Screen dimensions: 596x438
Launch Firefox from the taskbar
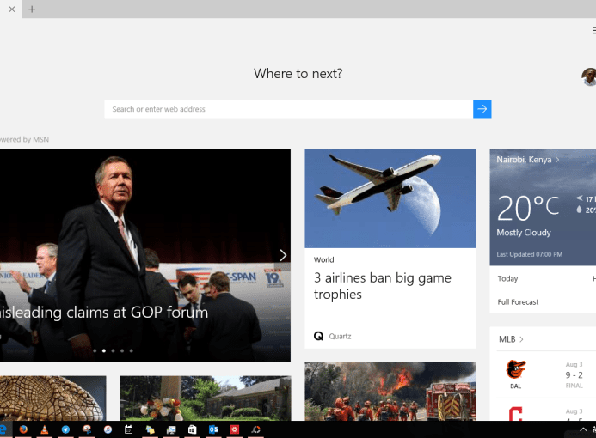23,429
